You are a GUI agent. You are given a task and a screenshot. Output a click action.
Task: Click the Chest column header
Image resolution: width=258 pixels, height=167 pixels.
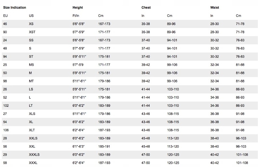click(x=146, y=7)
